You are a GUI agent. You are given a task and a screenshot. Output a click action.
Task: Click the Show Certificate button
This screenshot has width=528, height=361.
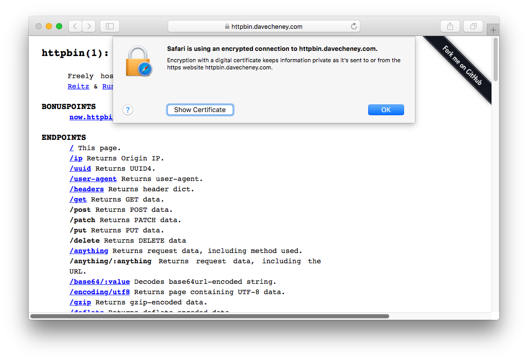point(200,110)
